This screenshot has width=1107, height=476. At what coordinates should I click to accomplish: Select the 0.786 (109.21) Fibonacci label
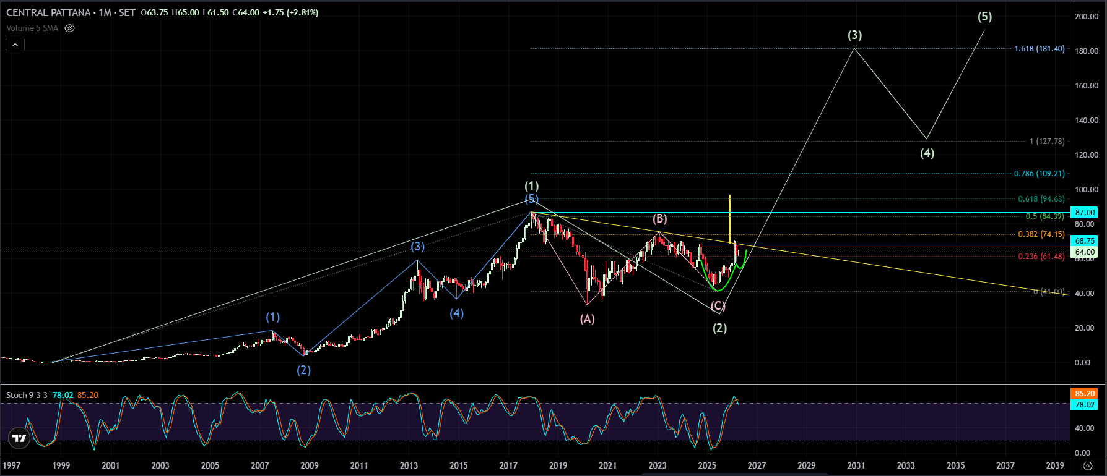coord(1040,174)
